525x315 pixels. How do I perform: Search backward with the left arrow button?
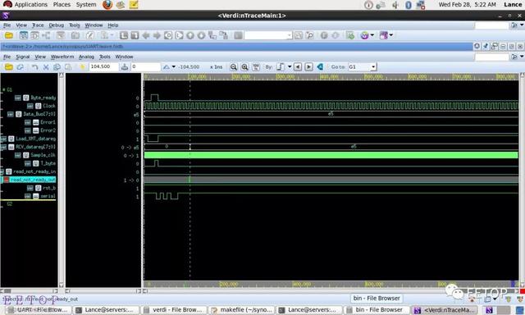coord(298,67)
